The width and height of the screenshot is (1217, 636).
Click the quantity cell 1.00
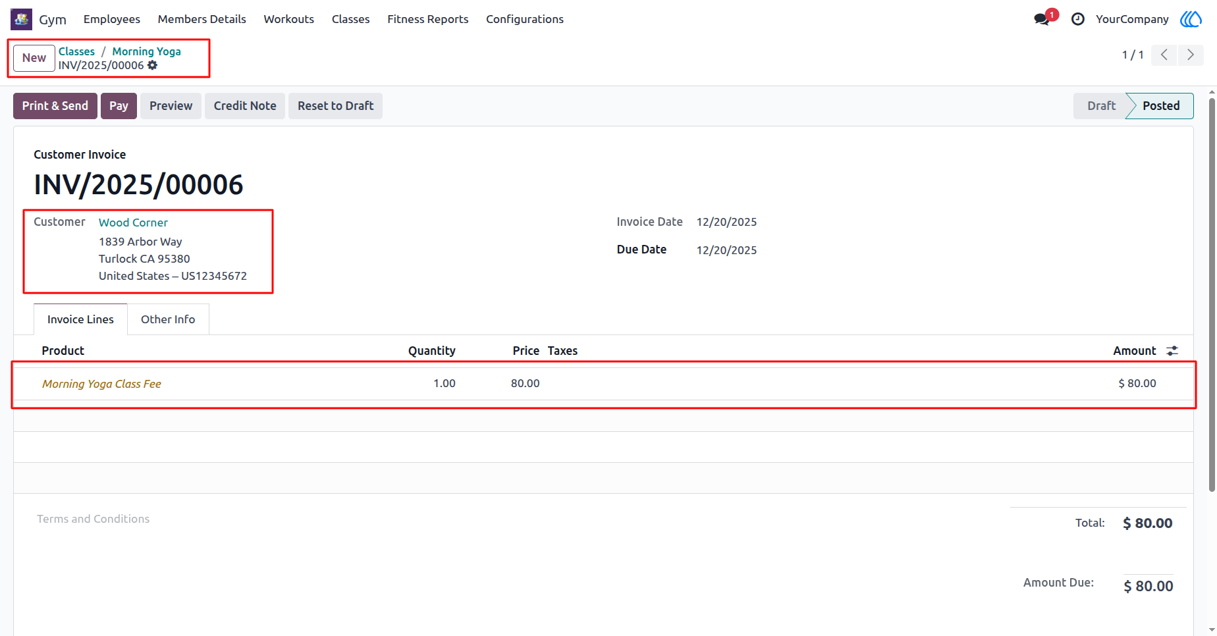click(x=445, y=383)
